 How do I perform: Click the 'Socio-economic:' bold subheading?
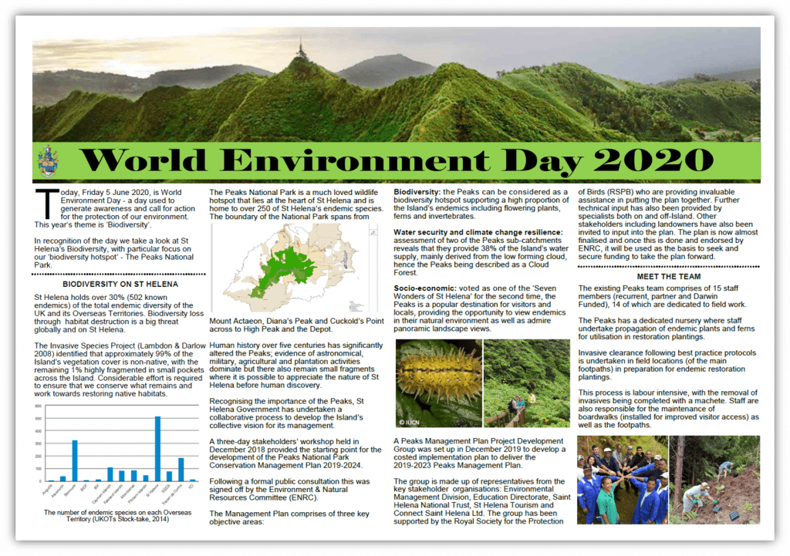click(x=425, y=288)
